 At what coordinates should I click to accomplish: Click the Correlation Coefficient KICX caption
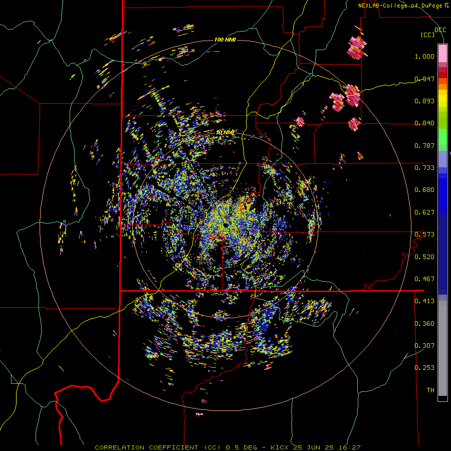click(228, 447)
